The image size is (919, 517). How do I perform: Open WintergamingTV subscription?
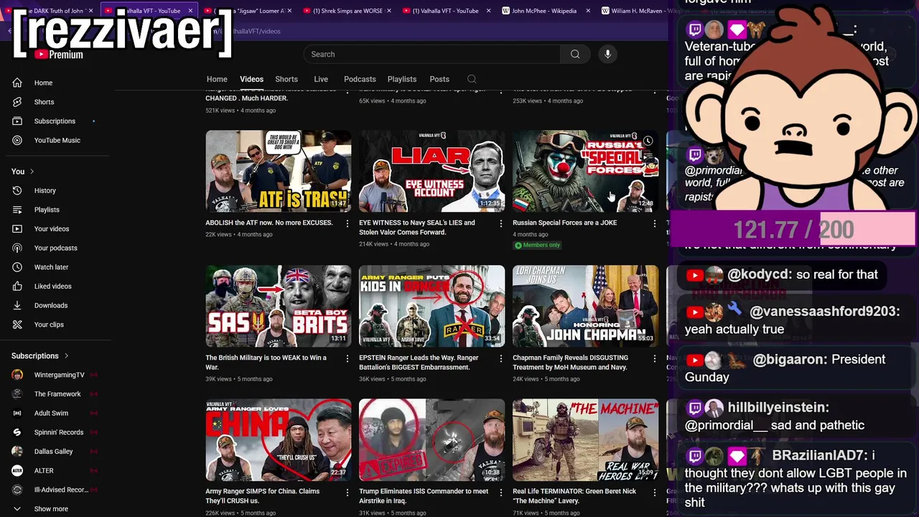point(57,375)
